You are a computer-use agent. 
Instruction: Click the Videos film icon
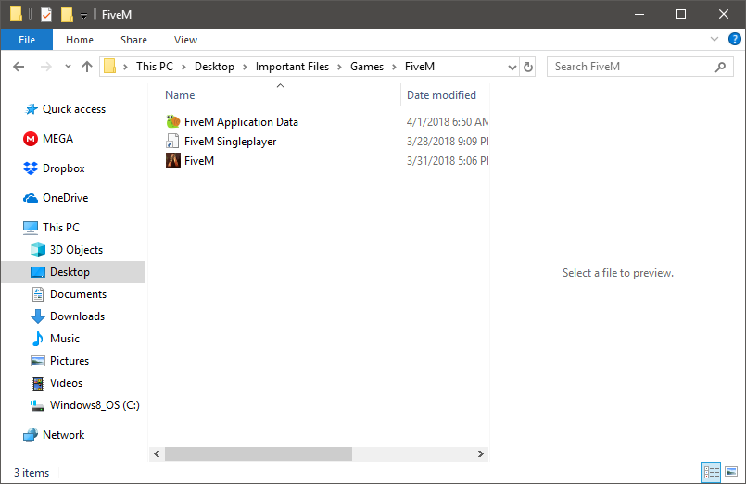(38, 383)
